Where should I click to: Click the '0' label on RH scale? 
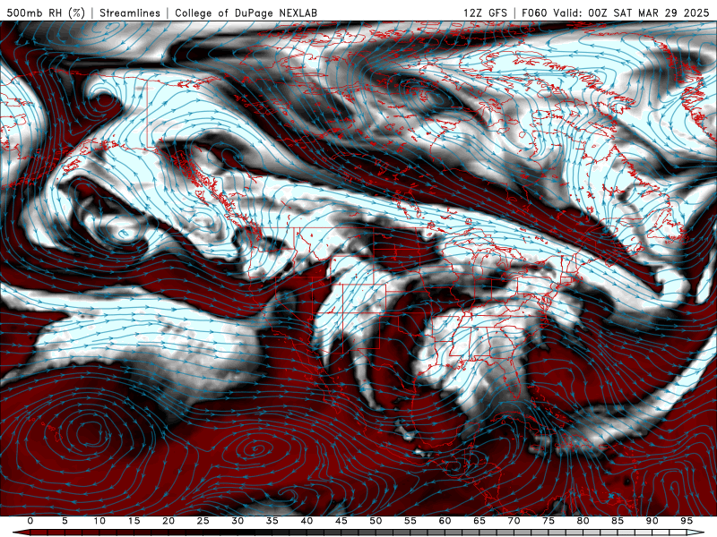(30, 521)
